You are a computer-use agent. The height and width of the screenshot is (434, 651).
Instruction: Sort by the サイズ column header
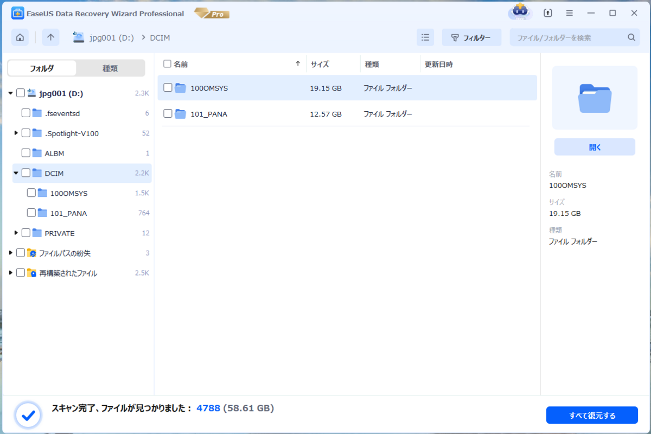320,64
